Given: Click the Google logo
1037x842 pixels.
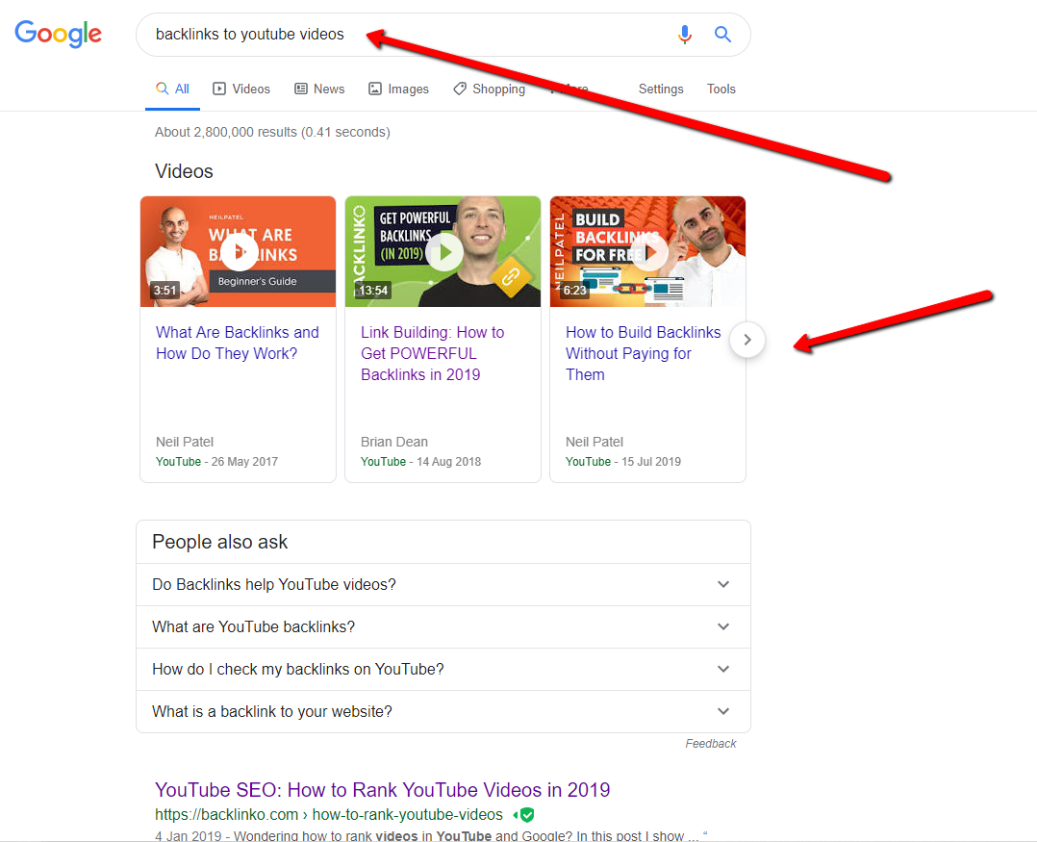Looking at the screenshot, I should 58,34.
